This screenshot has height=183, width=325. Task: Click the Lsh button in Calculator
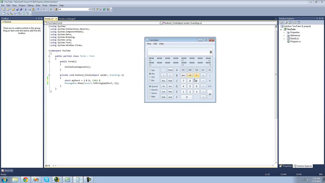pyautogui.click(x=164, y=92)
